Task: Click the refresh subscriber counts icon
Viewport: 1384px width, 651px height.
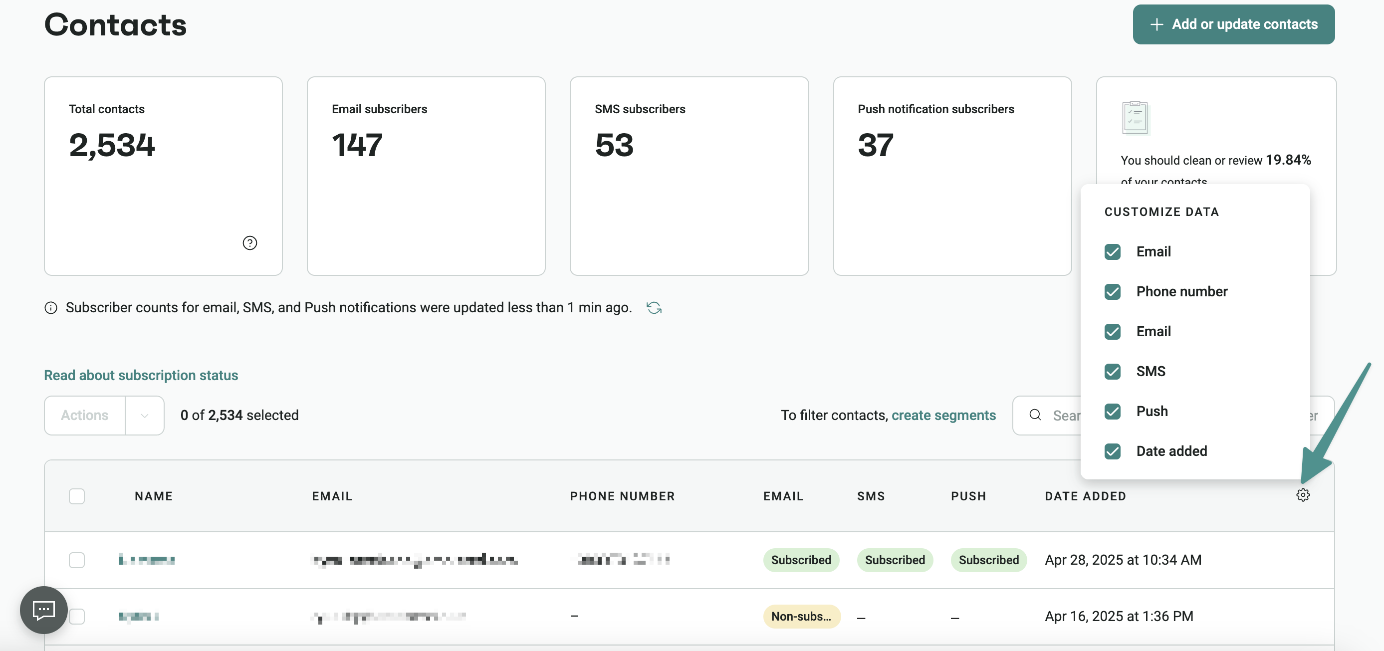Action: (x=654, y=308)
